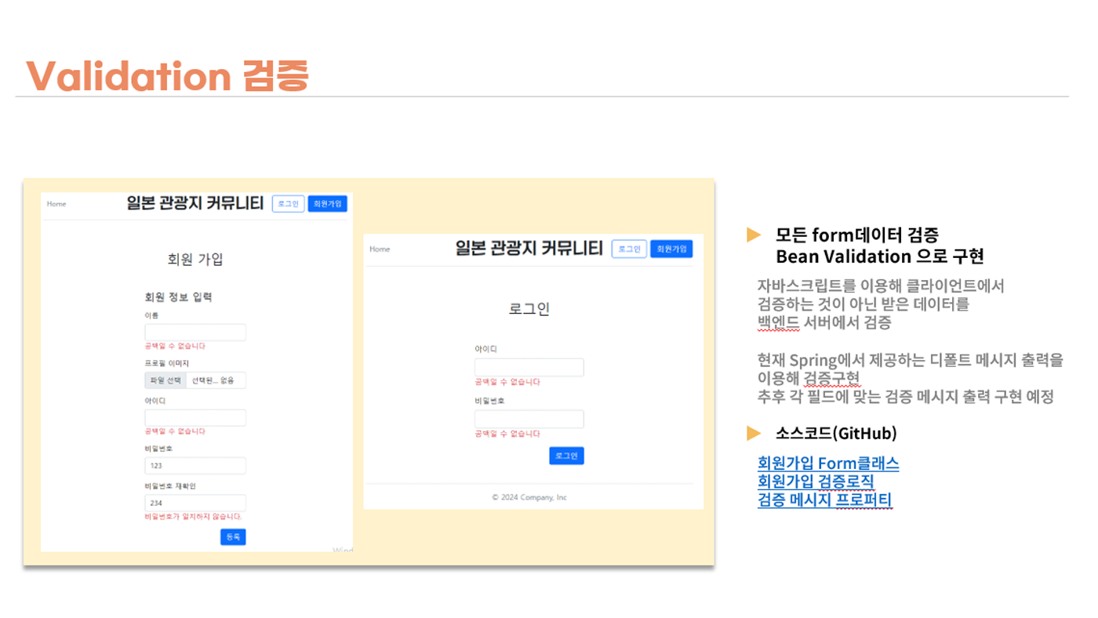Click the 프로필 이미지 label
Image resolution: width=1098 pixels, height=618 pixels.
[167, 364]
